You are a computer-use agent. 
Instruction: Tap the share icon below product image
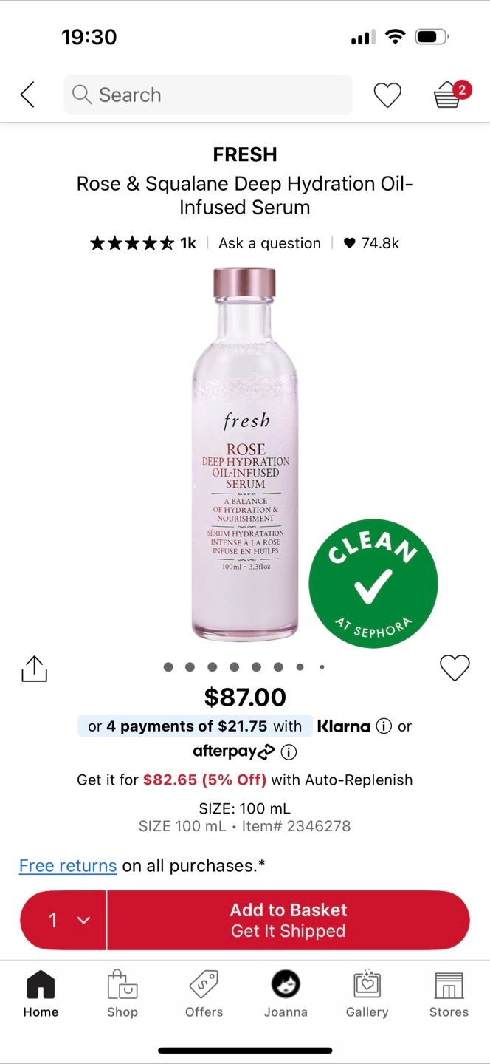click(x=34, y=668)
